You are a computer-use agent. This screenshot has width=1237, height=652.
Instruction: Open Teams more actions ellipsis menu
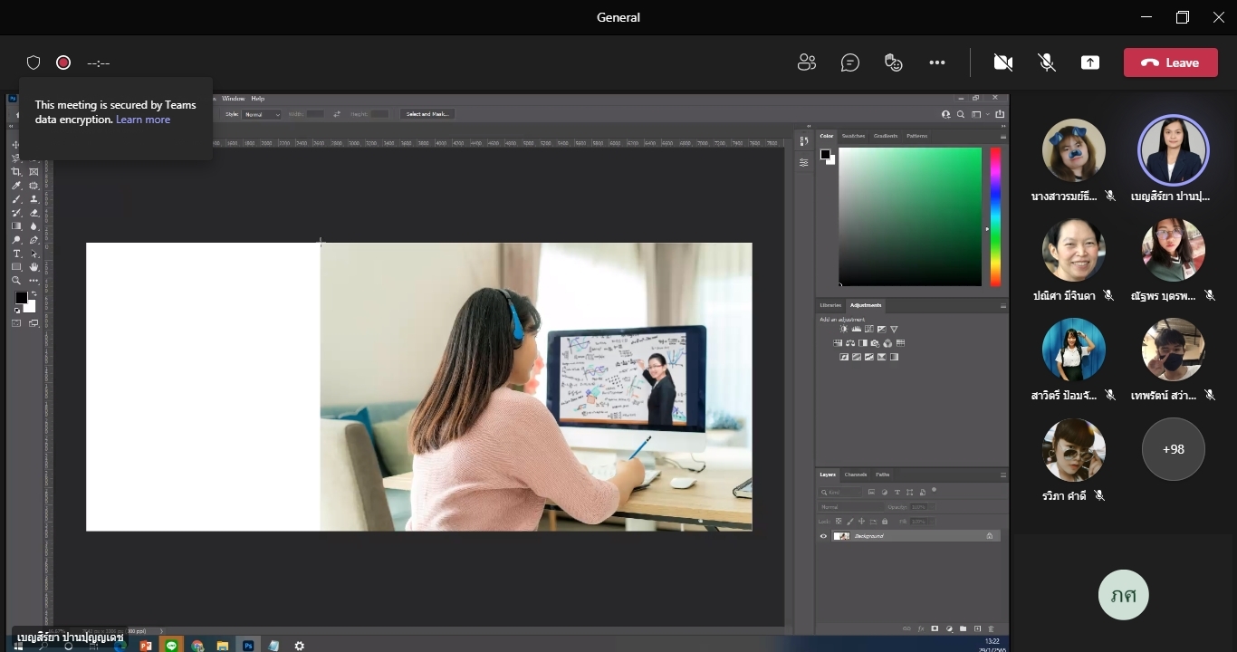pyautogui.click(x=937, y=62)
